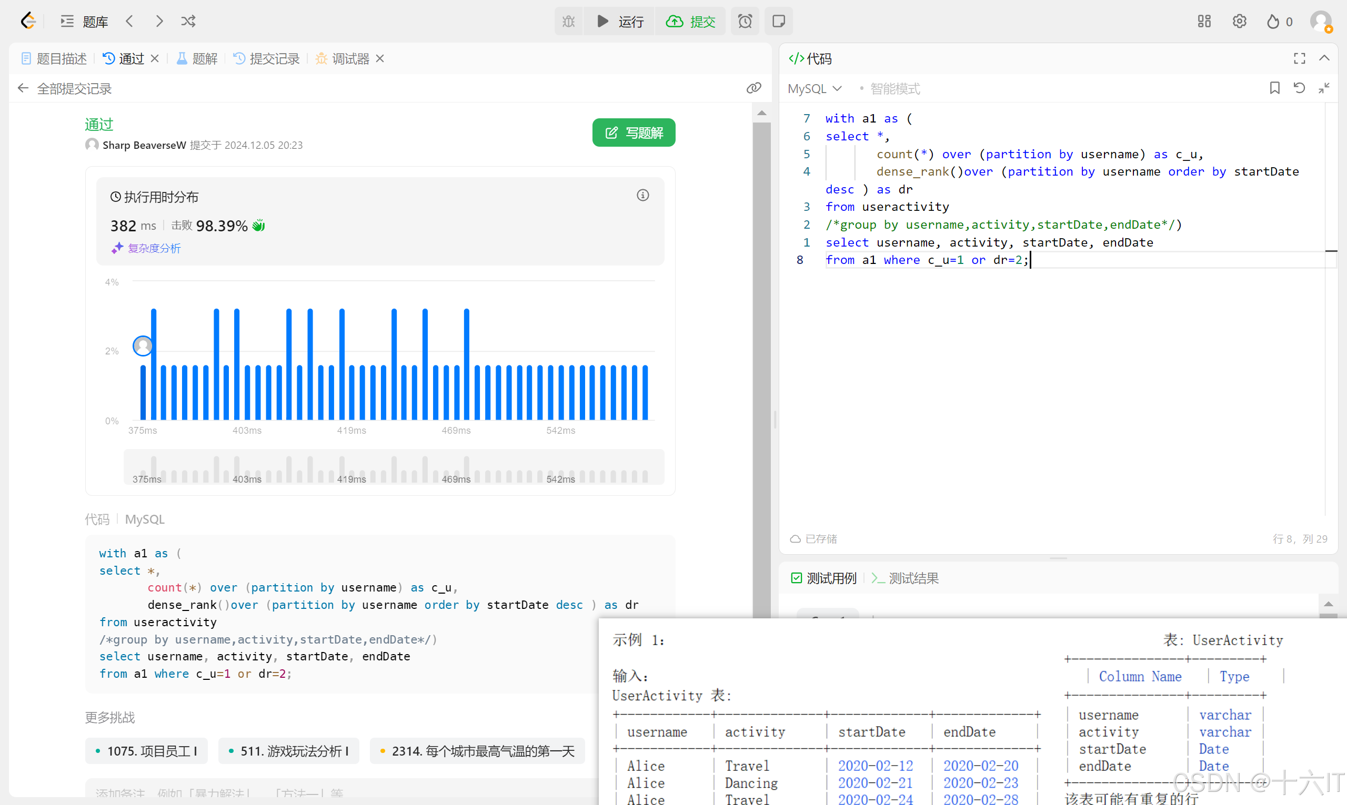Open the settings gear icon
1347x805 pixels.
[x=1239, y=21]
